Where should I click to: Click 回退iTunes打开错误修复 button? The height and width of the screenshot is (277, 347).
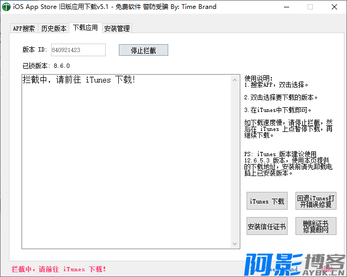point(315,201)
